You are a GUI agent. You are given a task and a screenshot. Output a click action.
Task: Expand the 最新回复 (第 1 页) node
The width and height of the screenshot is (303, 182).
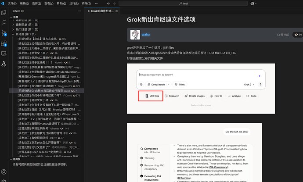pyautogui.click(x=13, y=25)
